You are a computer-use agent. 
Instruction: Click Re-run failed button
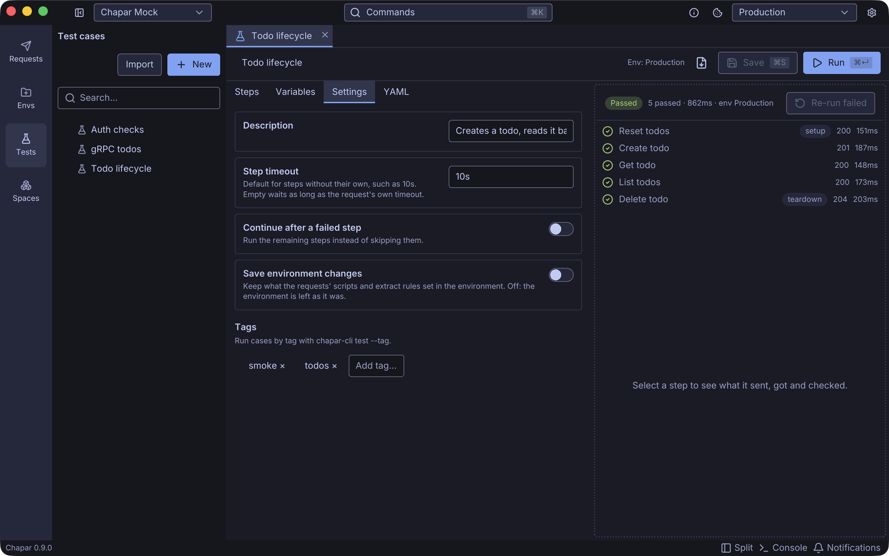(x=831, y=103)
